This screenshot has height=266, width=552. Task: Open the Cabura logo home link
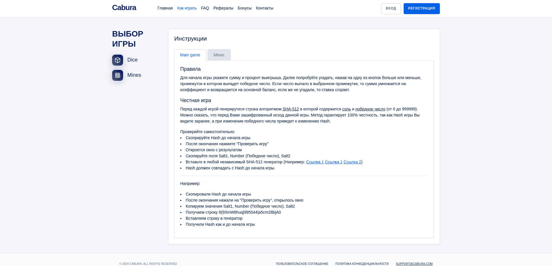click(x=124, y=8)
